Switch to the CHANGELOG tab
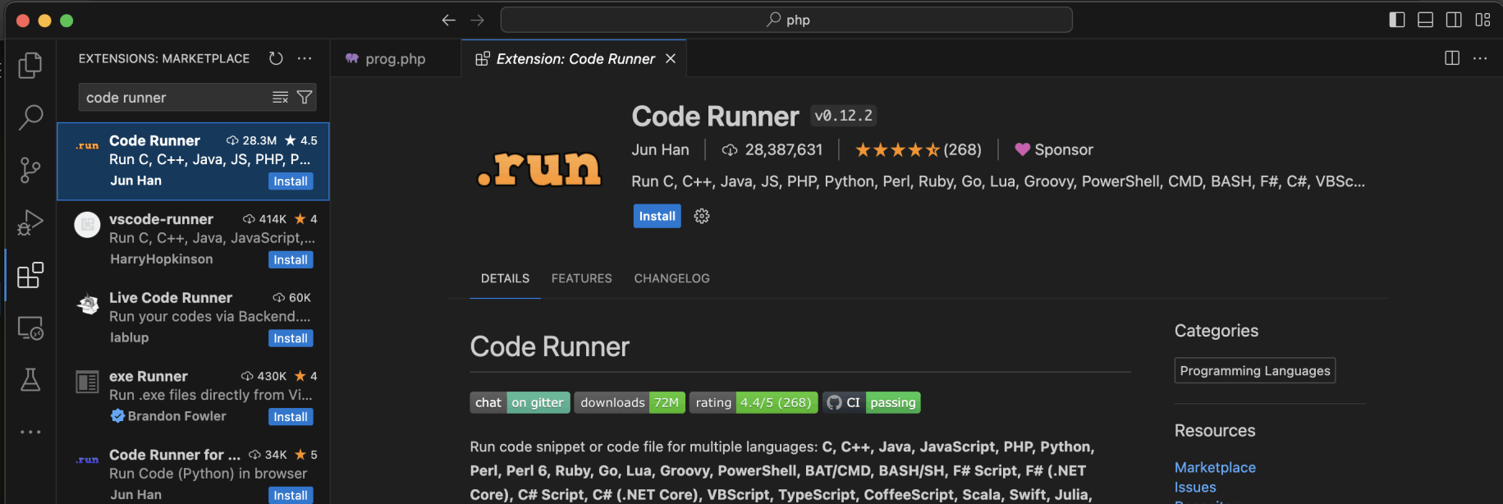Screen dimensions: 1503x504 [x=671, y=278]
